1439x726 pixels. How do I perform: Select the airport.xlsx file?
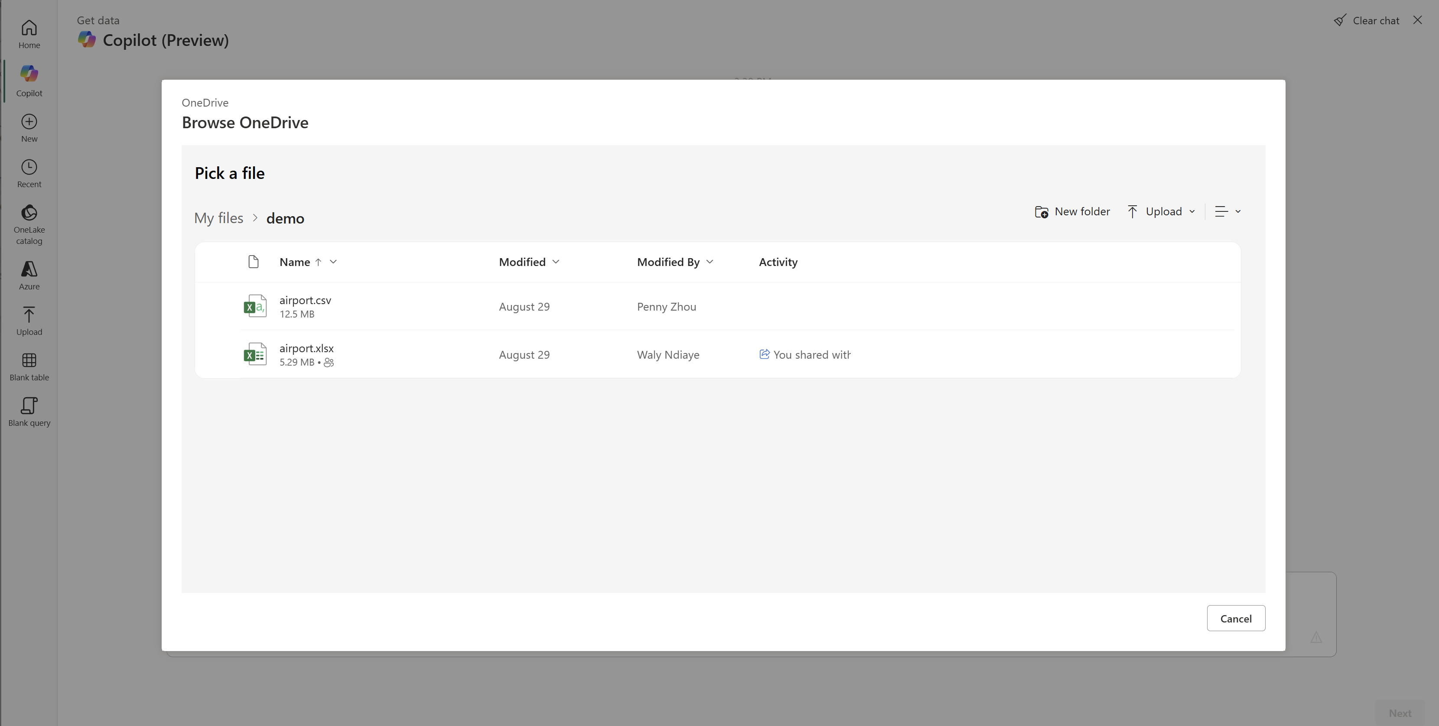click(306, 348)
